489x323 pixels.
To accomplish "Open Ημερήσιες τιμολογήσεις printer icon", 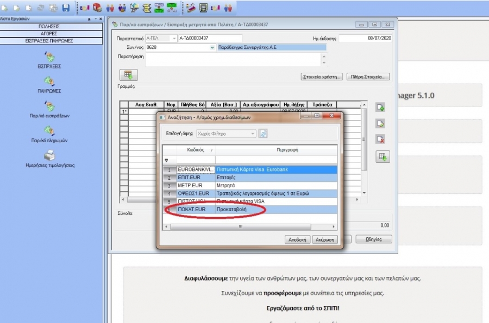I will coord(49,156).
